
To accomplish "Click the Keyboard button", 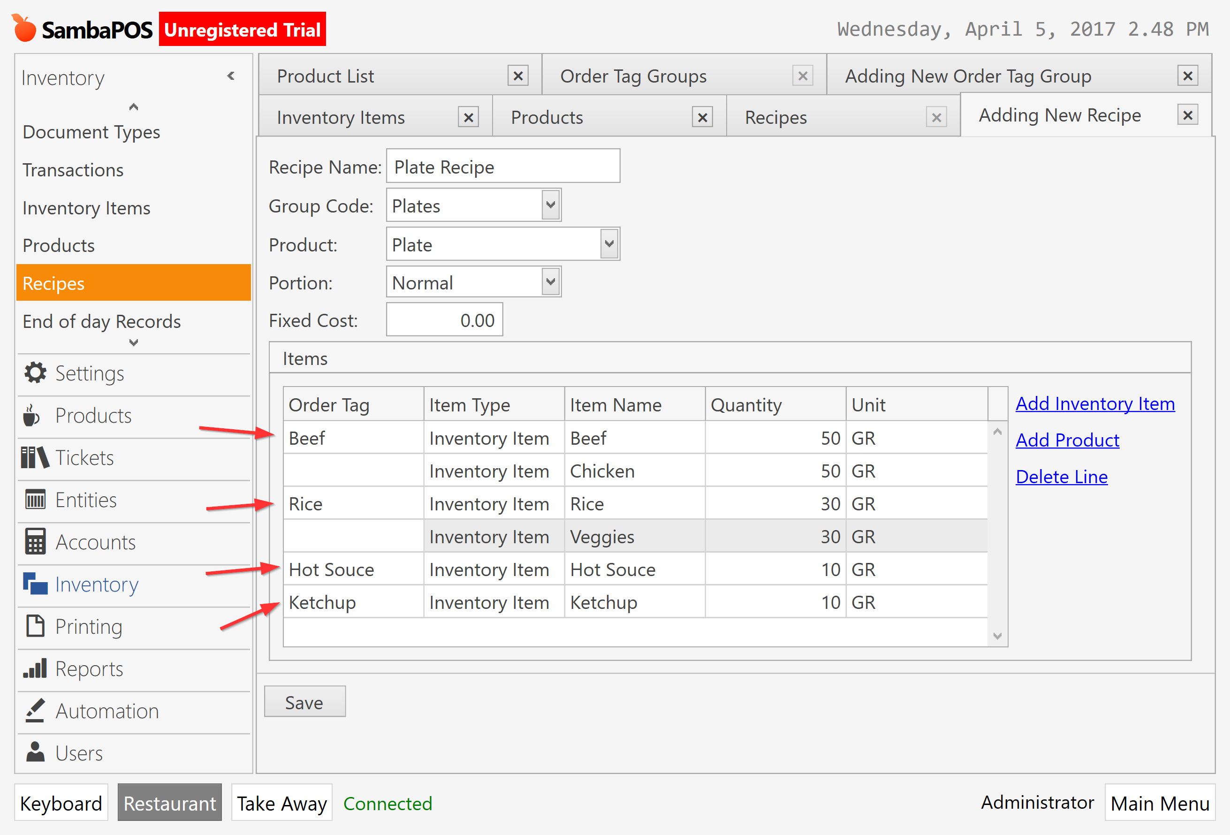I will [61, 803].
